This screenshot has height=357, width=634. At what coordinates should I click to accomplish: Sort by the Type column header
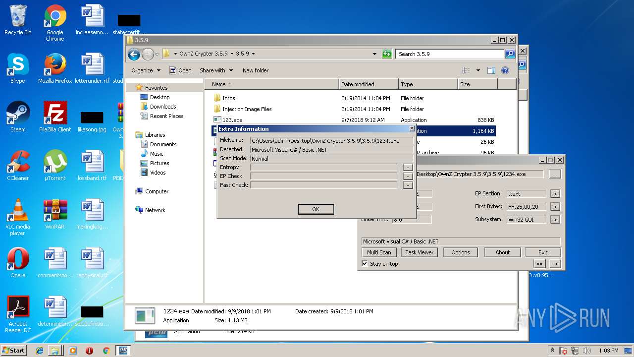coord(428,84)
